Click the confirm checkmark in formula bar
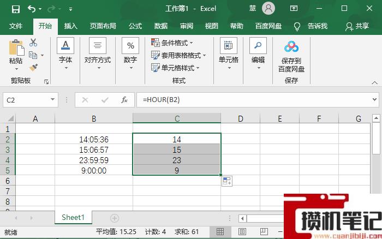Viewport: 382px width, 239px height. 105,100
